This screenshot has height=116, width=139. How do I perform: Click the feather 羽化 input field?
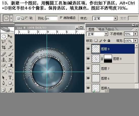click(x=52, y=18)
